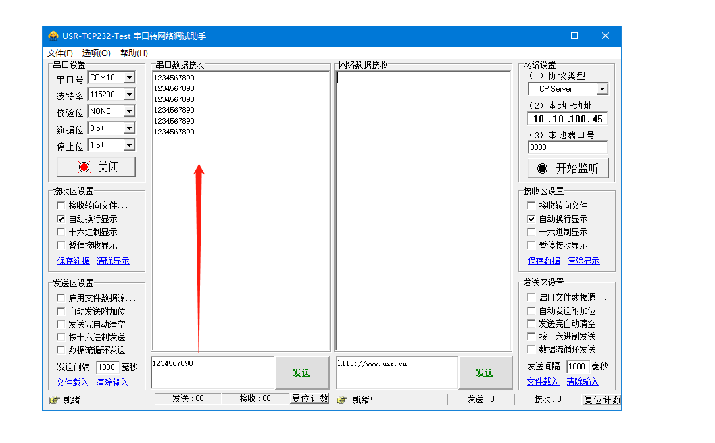Enable network 数据流循环发送 checkbox
The height and width of the screenshot is (443, 715).
pos(531,349)
